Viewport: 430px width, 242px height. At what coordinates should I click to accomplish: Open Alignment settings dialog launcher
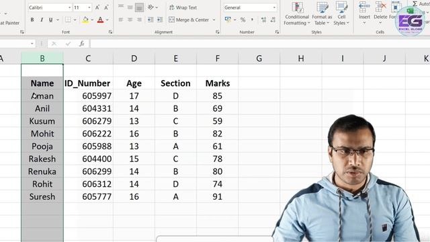click(218, 32)
